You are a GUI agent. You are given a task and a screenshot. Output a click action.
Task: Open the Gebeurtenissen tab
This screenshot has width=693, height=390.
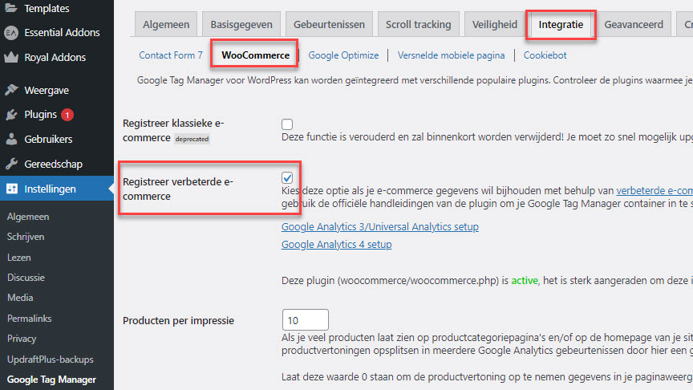[x=330, y=24]
